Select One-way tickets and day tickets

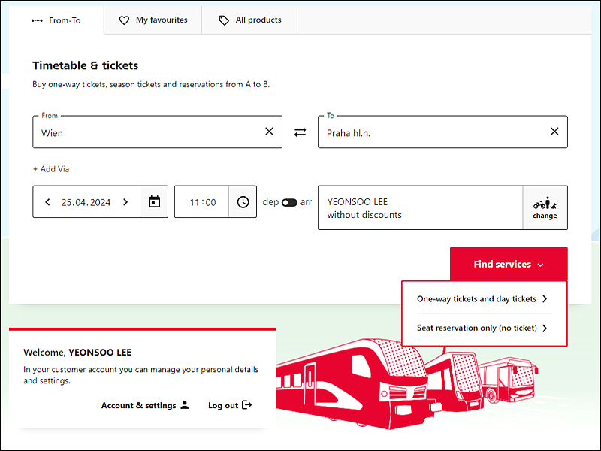[x=482, y=299]
